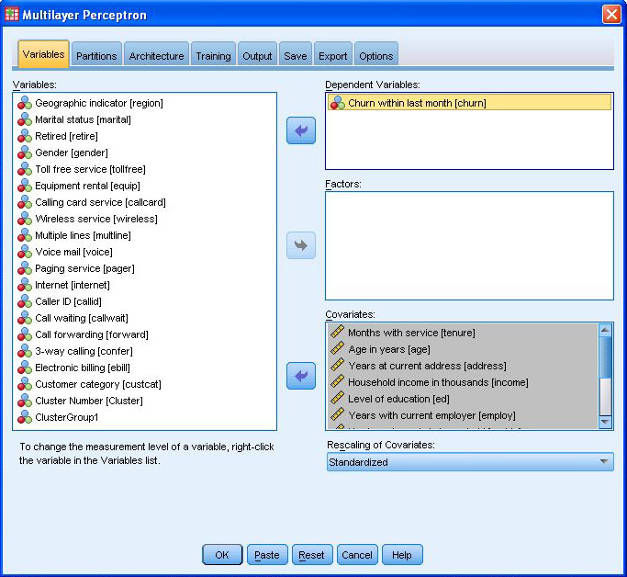
Task: Open the Rescaling of Covariates dropdown
Action: (469, 462)
